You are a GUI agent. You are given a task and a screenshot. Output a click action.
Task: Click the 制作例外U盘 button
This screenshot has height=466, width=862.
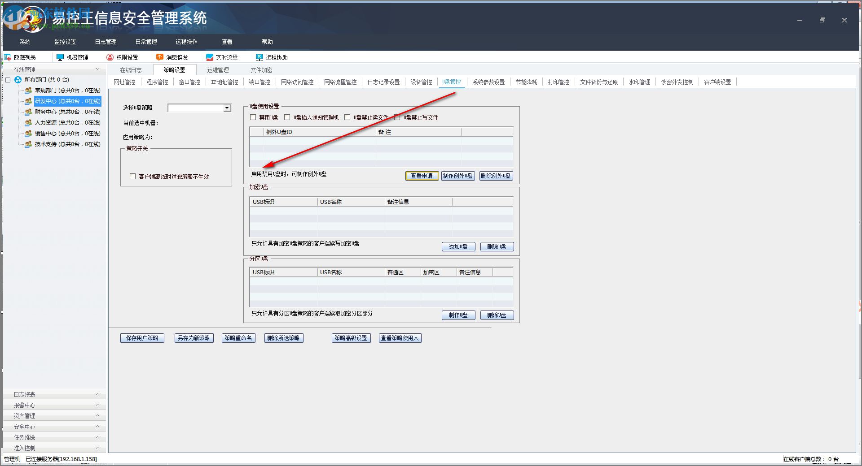pos(458,176)
